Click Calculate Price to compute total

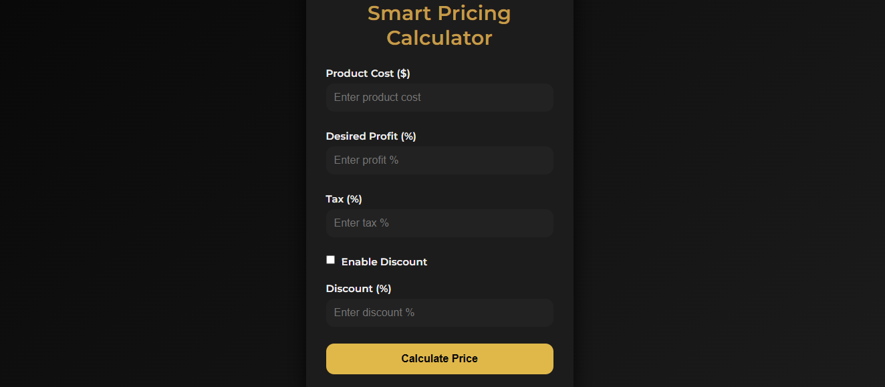point(439,359)
